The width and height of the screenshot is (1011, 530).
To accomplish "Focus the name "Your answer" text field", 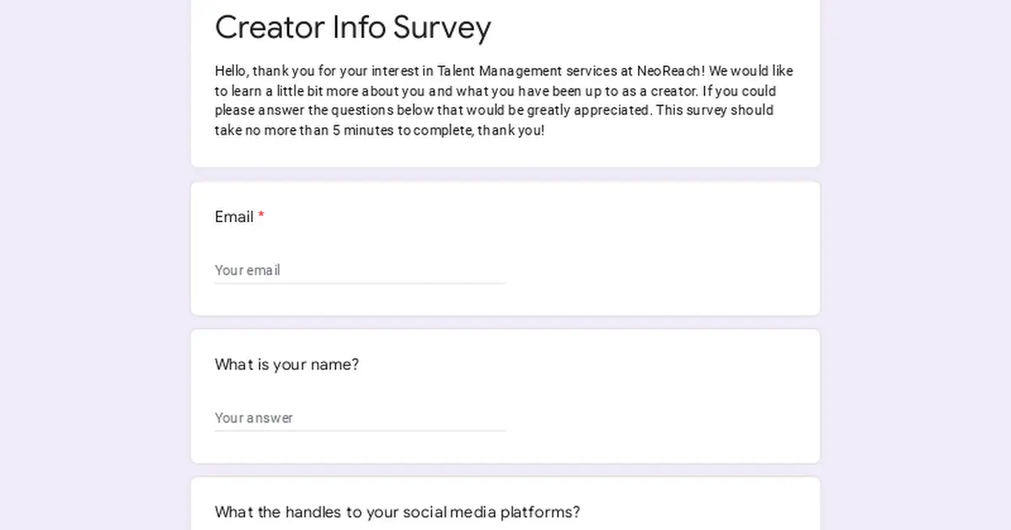I will pyautogui.click(x=359, y=418).
